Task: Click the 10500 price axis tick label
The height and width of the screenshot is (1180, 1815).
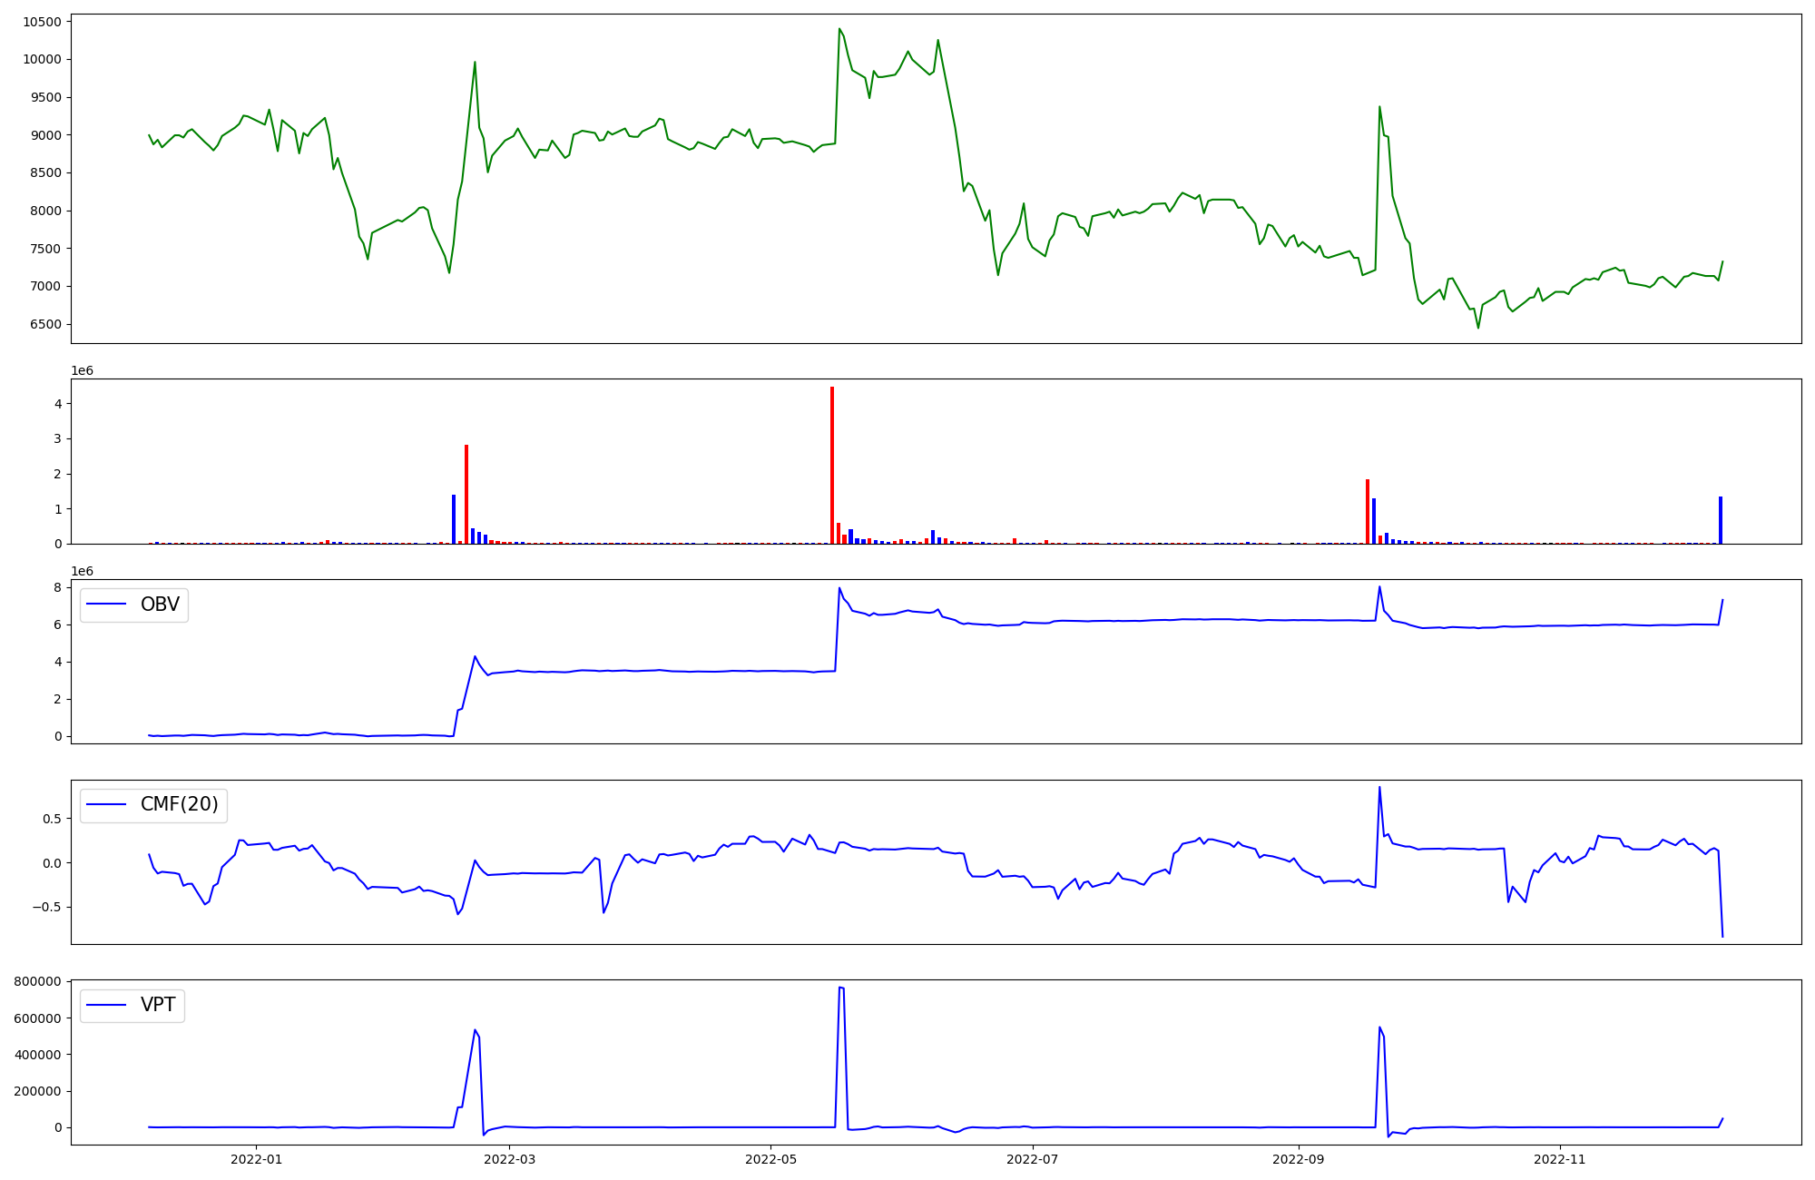Action: (43, 22)
